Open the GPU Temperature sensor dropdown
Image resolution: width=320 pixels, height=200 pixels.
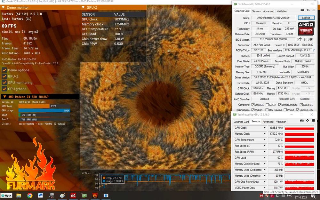point(265,140)
